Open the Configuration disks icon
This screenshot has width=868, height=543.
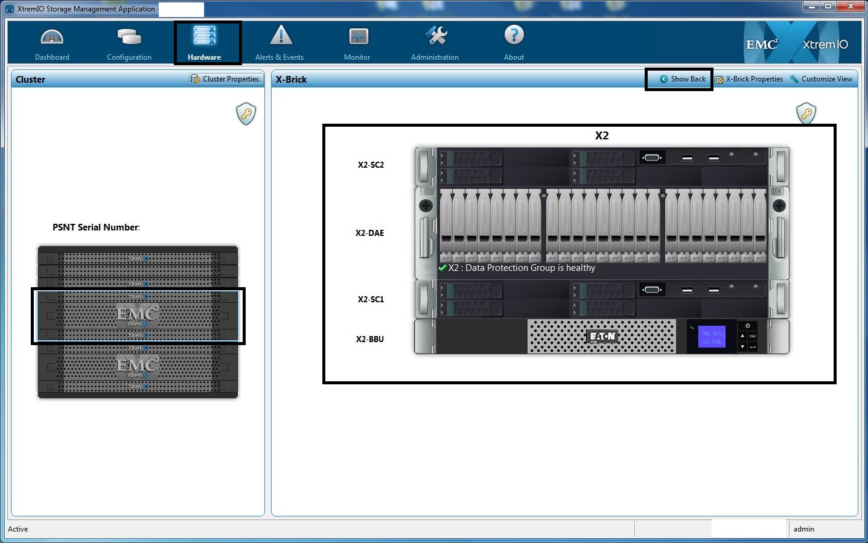click(x=129, y=37)
